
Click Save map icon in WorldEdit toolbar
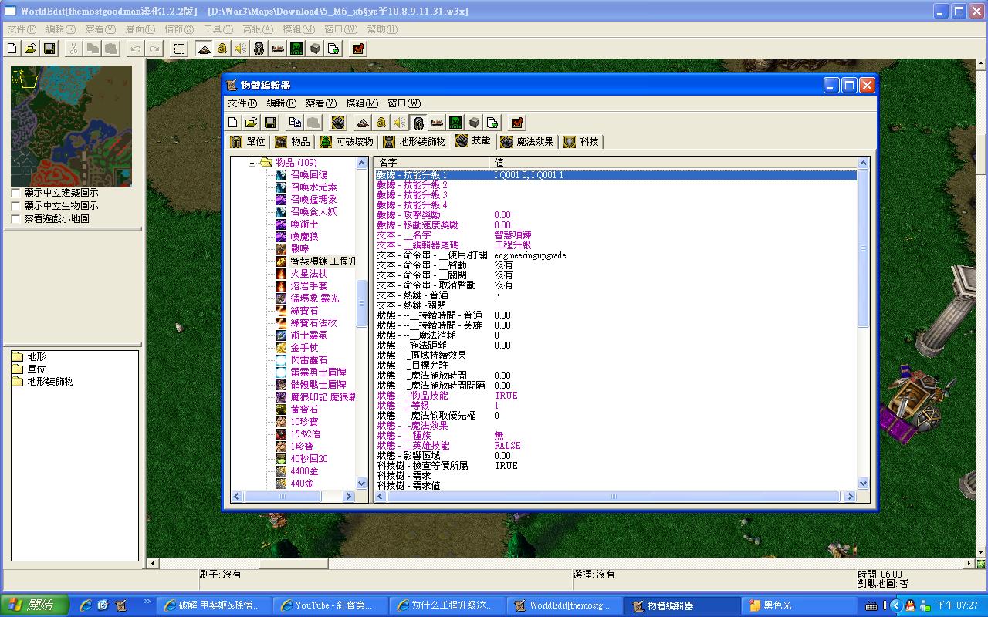point(49,49)
